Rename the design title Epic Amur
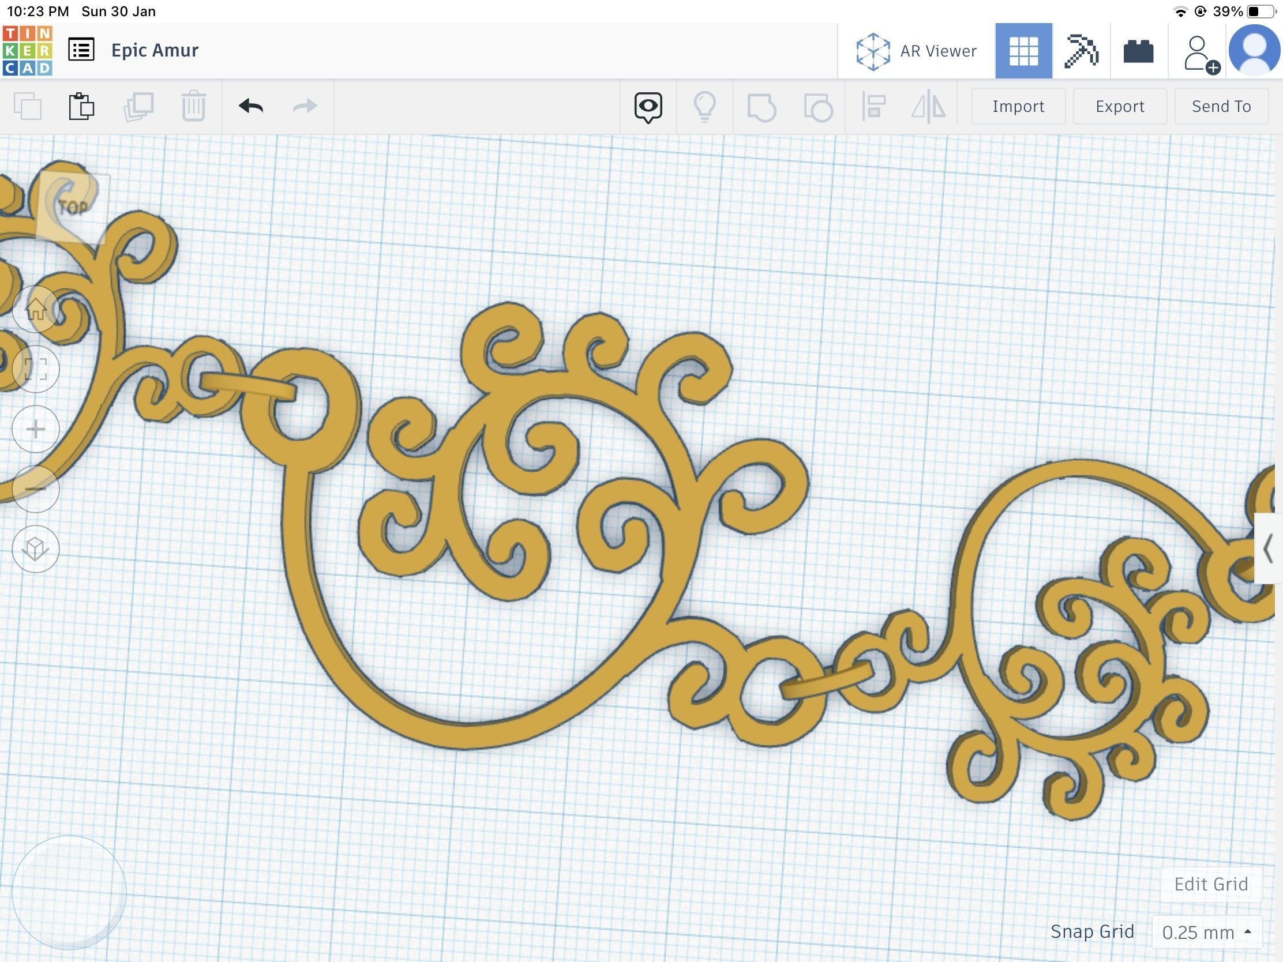The height and width of the screenshot is (962, 1283). (x=155, y=50)
